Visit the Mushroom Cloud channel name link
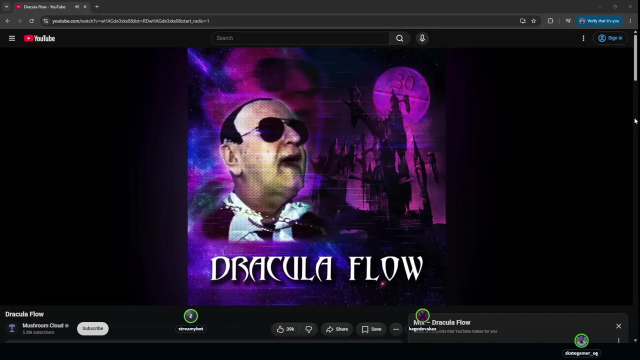The width and height of the screenshot is (640, 360). click(x=43, y=325)
